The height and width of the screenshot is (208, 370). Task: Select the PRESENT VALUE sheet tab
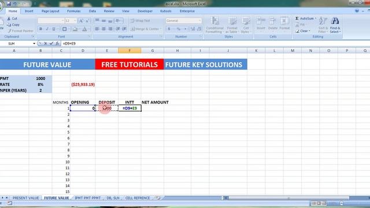click(25, 198)
